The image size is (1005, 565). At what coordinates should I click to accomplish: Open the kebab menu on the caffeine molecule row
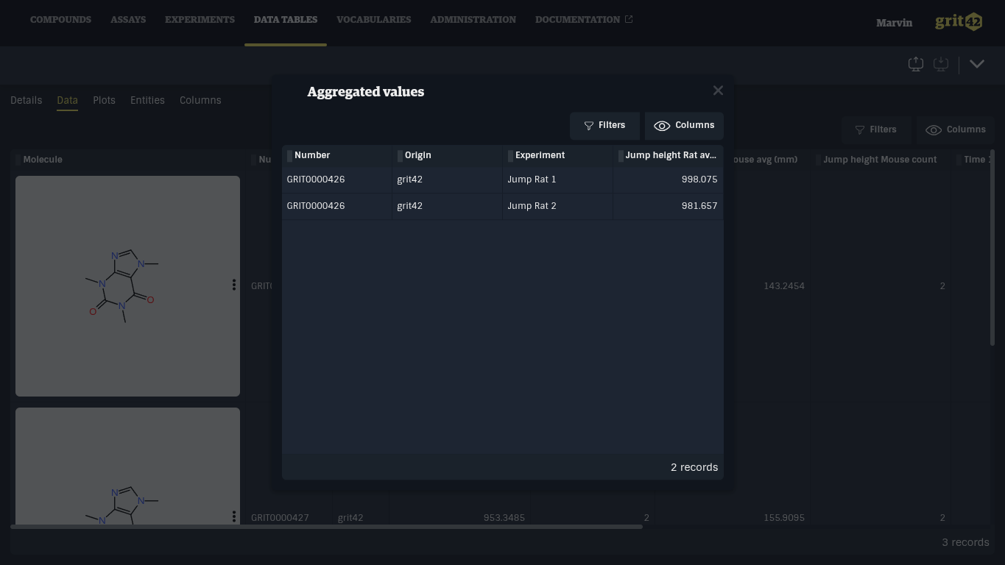pyautogui.click(x=234, y=285)
